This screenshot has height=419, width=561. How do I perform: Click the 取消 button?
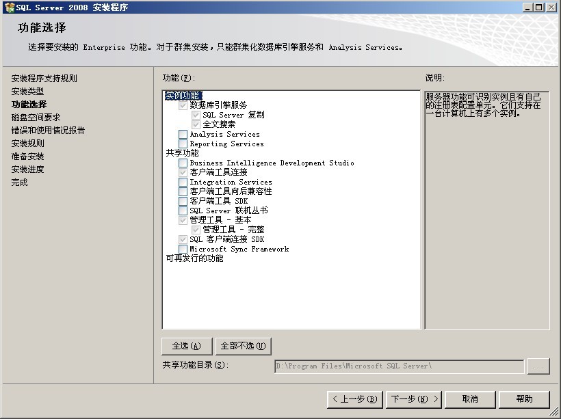[x=470, y=399]
